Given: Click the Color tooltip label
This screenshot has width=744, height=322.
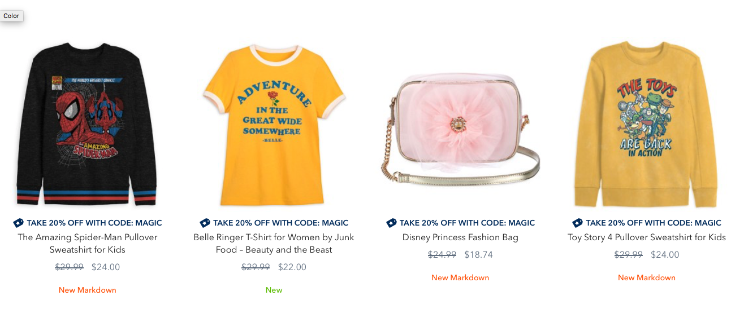Looking at the screenshot, I should click(x=11, y=16).
